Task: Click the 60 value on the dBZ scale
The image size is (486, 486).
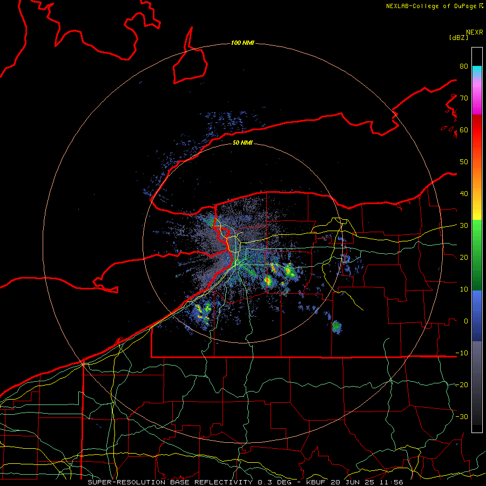Action: (464, 130)
